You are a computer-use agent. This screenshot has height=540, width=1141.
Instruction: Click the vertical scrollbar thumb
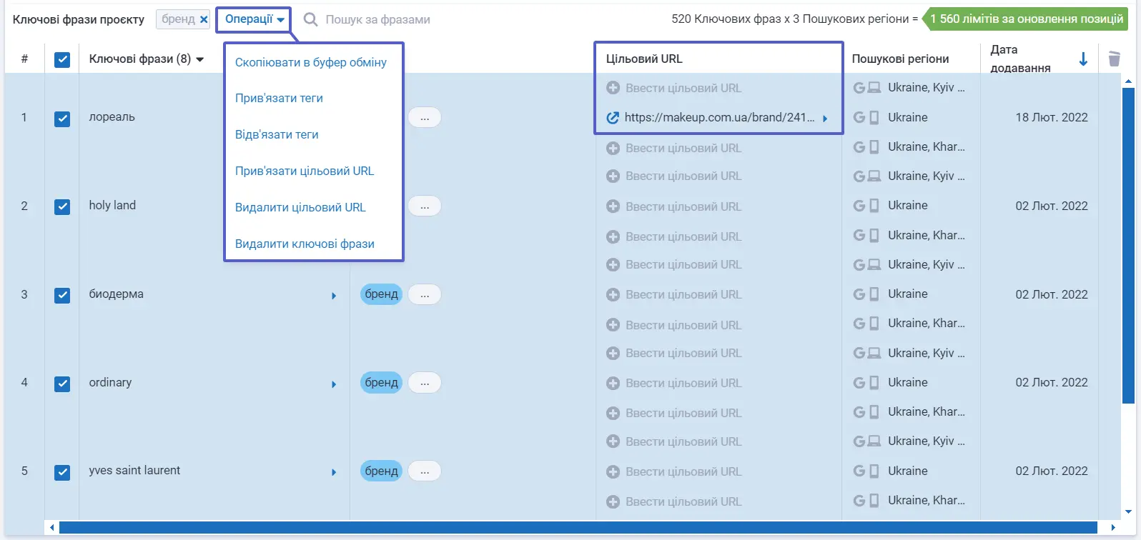tap(1129, 246)
